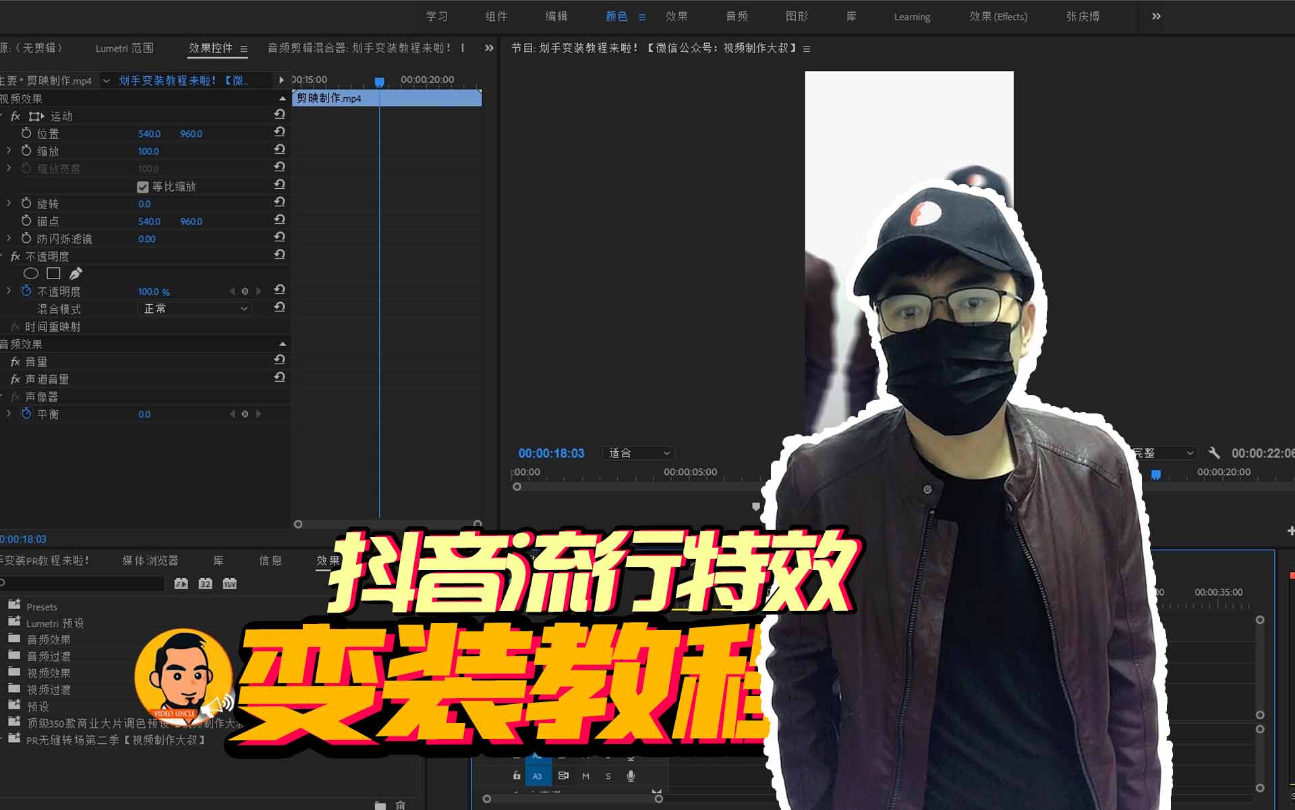Open the 颜色 workspace menu icon

pos(642,17)
